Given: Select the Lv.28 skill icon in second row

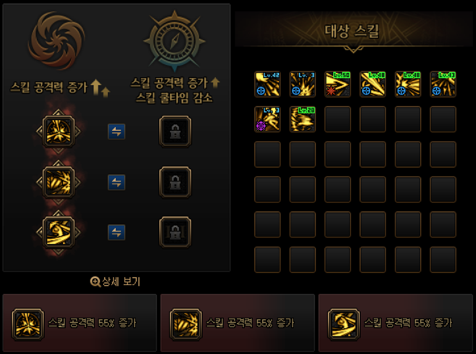Looking at the screenshot, I should tap(302, 119).
